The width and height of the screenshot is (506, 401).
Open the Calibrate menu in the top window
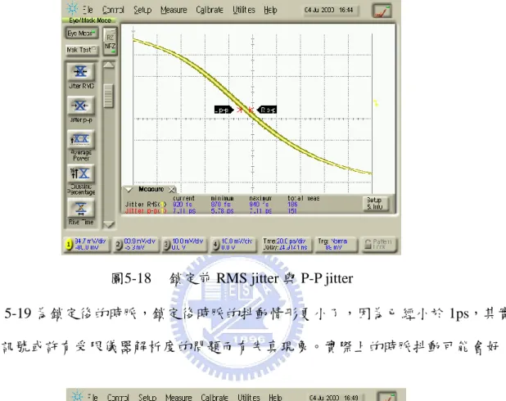pos(210,10)
